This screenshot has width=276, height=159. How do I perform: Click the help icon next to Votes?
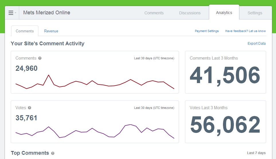click(30, 108)
